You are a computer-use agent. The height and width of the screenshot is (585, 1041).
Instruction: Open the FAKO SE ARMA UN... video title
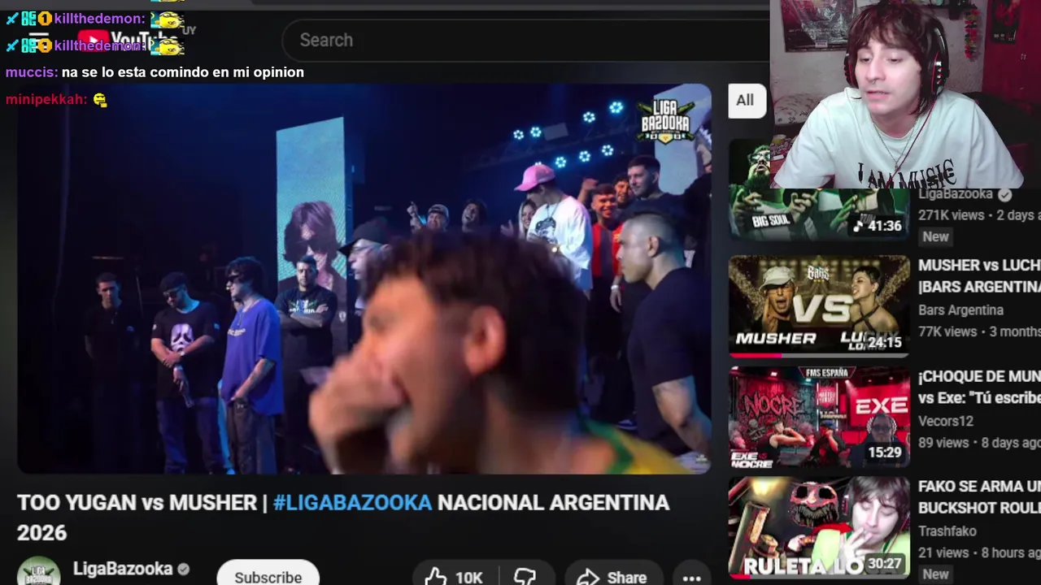point(979,497)
